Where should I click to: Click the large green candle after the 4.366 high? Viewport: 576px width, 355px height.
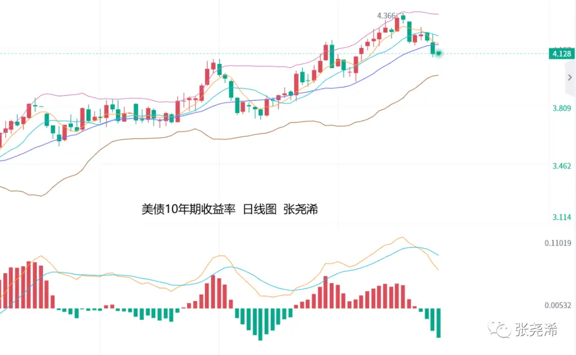[409, 31]
